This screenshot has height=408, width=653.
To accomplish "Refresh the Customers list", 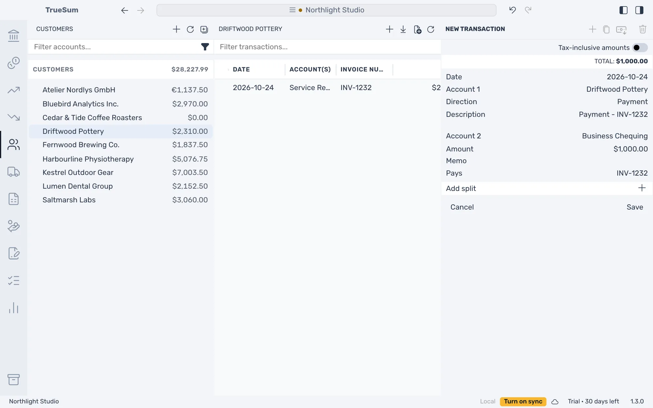I will [190, 29].
